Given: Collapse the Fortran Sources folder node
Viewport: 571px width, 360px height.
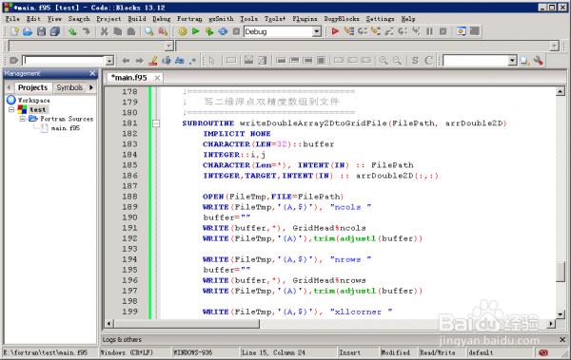Looking at the screenshot, I should coord(23,119).
